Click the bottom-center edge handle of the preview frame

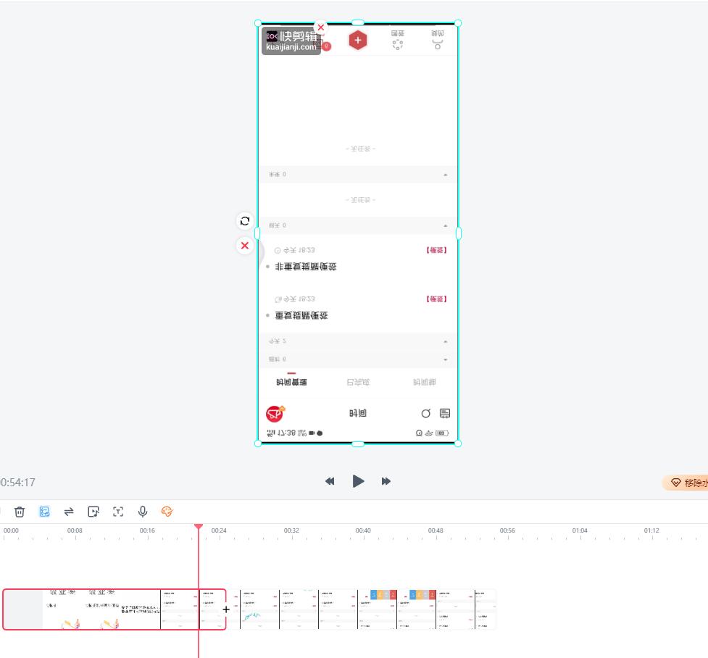tap(357, 444)
